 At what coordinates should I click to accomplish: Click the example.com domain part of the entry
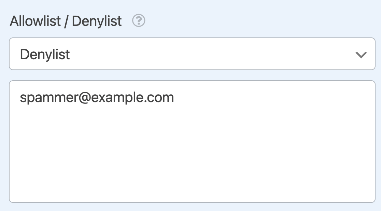(132, 98)
